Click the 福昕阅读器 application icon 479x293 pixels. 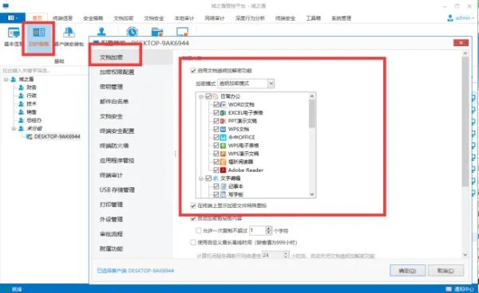pyautogui.click(x=224, y=162)
